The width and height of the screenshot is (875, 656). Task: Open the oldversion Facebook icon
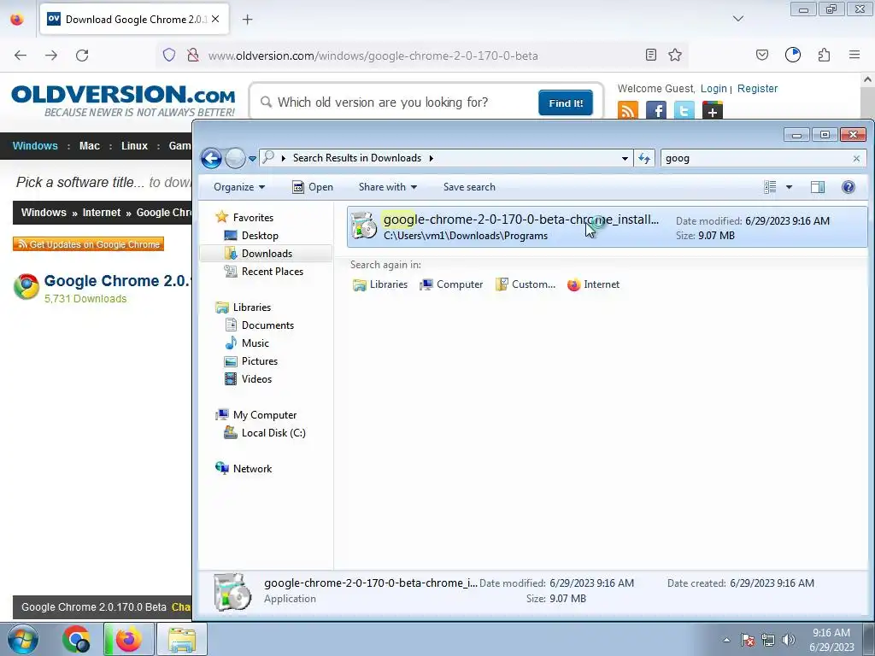[x=656, y=110]
